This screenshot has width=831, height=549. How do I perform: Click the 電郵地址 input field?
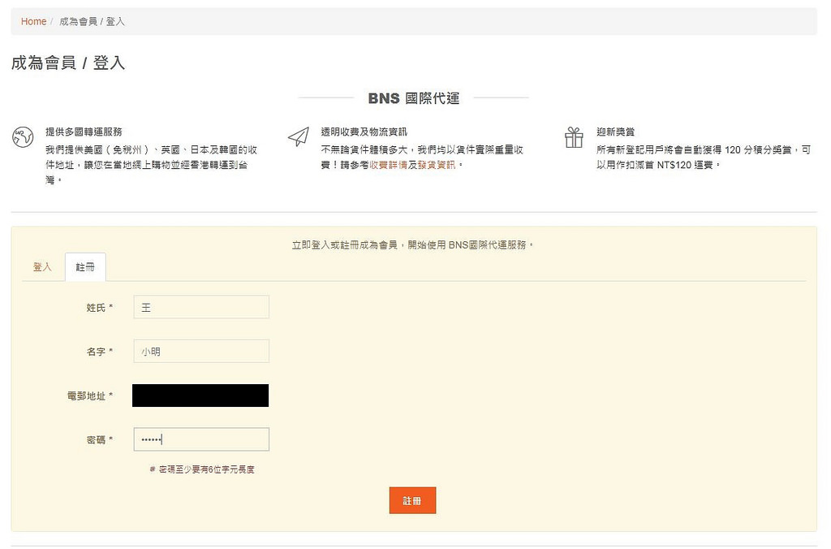click(x=200, y=396)
